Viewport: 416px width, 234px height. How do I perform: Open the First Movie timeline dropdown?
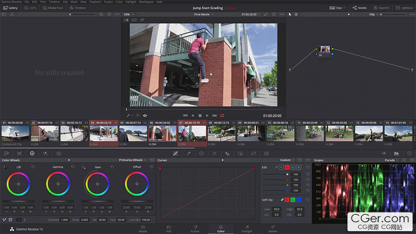pos(203,14)
